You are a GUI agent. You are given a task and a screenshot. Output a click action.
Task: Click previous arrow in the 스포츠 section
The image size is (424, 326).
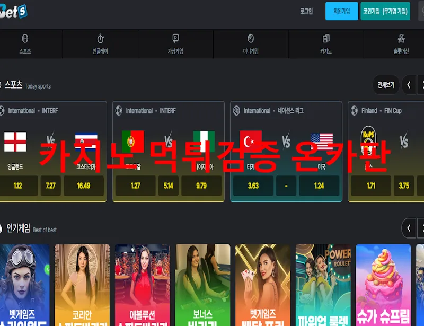409,85
